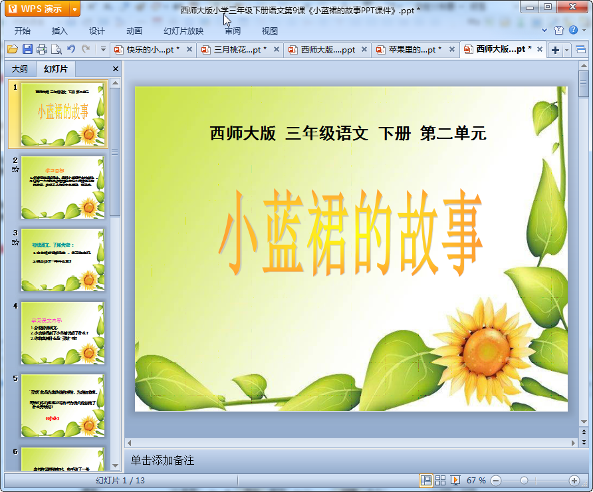Open the 审阅 menu tab

click(x=233, y=31)
